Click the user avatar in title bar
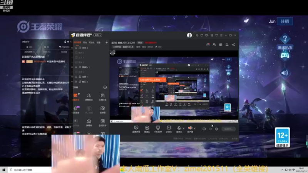The height and width of the screenshot is (173, 308). 189,35
